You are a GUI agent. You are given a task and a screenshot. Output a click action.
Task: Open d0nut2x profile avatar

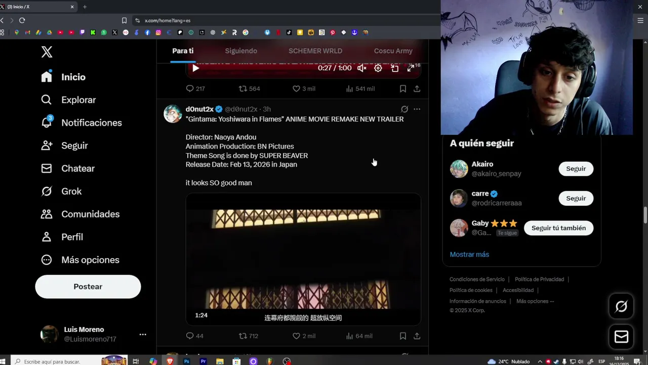[x=173, y=114]
